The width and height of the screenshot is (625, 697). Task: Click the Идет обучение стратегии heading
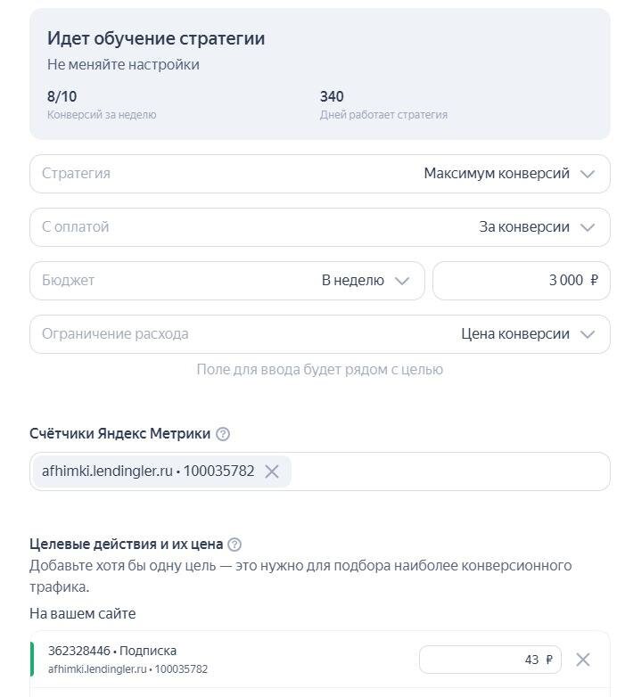pos(156,38)
